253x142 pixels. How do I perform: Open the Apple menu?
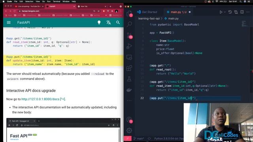click(4, 2)
